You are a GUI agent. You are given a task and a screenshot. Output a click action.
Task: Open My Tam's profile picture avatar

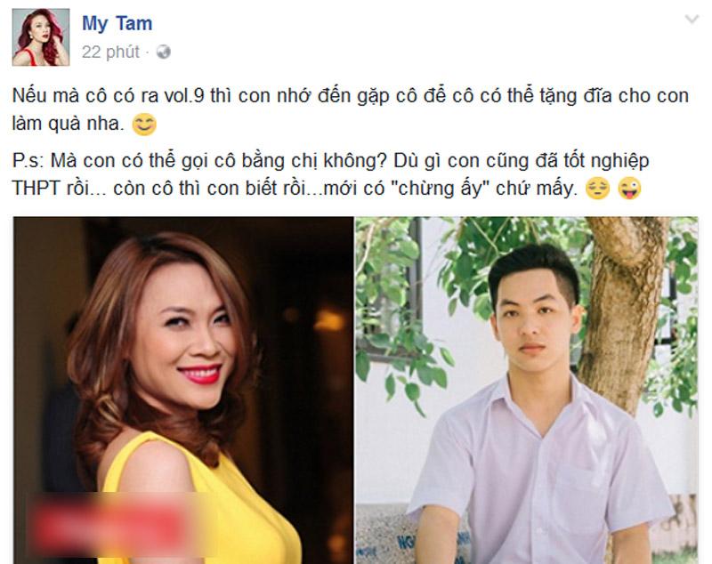point(41,37)
